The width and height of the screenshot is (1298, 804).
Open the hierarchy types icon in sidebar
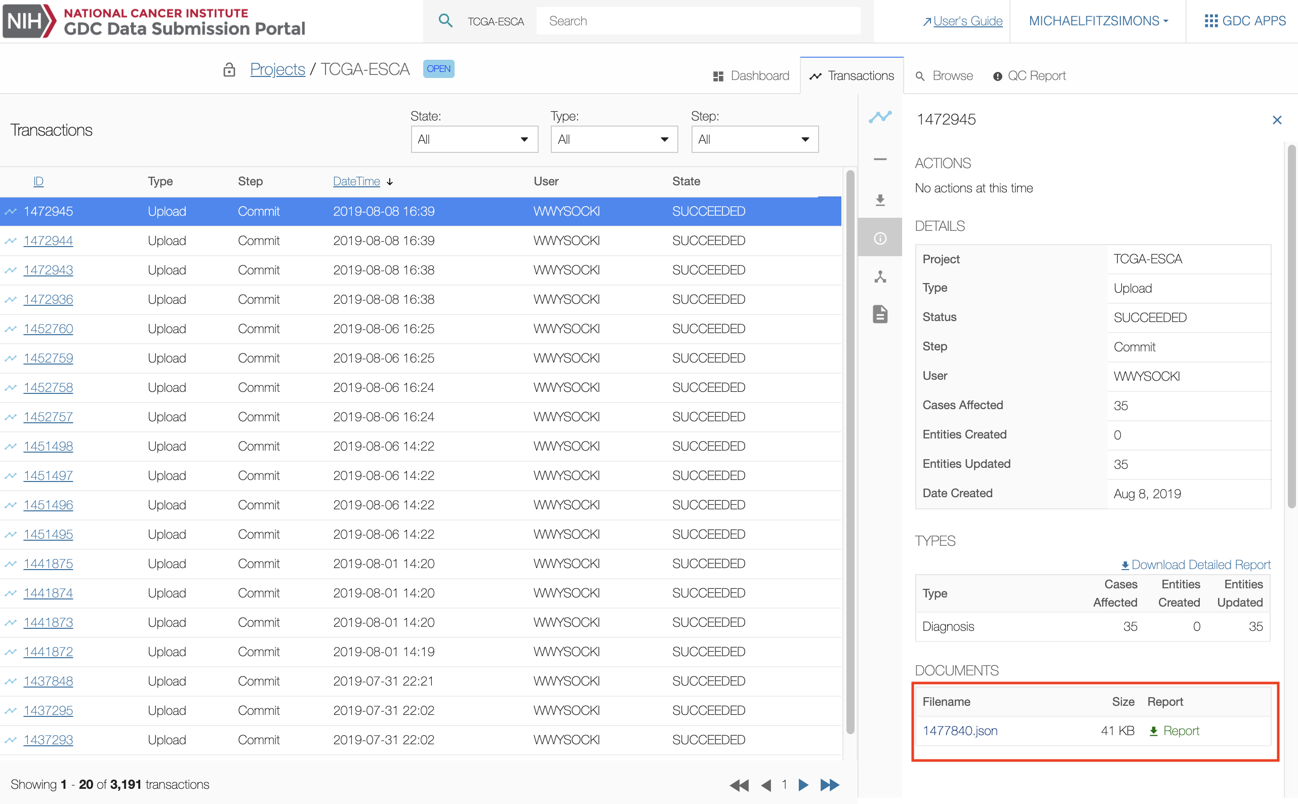(x=880, y=276)
